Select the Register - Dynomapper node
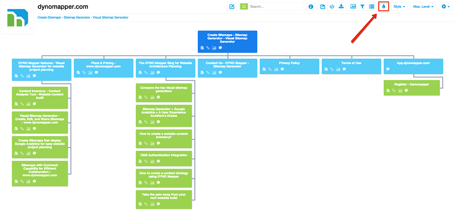This screenshot has height=219, width=455. (x=411, y=88)
